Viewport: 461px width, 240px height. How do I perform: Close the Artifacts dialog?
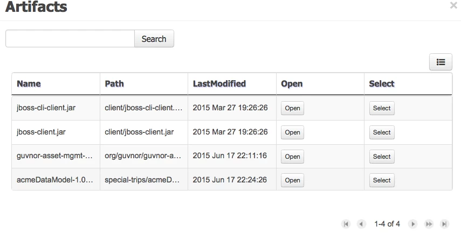click(x=453, y=5)
